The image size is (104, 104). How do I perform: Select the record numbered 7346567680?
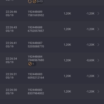(36, 60)
